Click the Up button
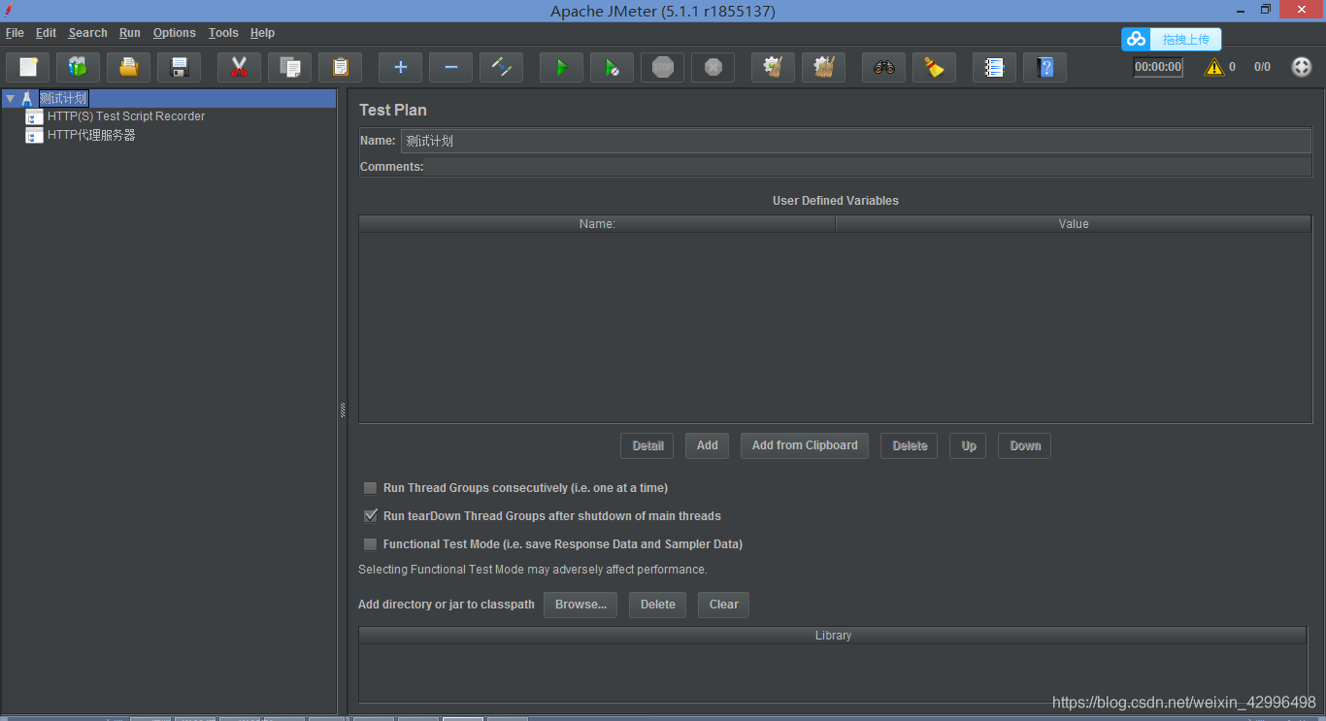Screen dimensions: 1326x721 (969, 445)
